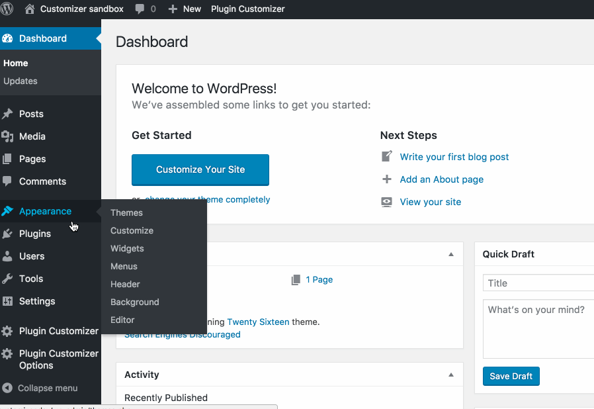
Task: Open Customize in Appearance submenu
Action: [x=132, y=230]
